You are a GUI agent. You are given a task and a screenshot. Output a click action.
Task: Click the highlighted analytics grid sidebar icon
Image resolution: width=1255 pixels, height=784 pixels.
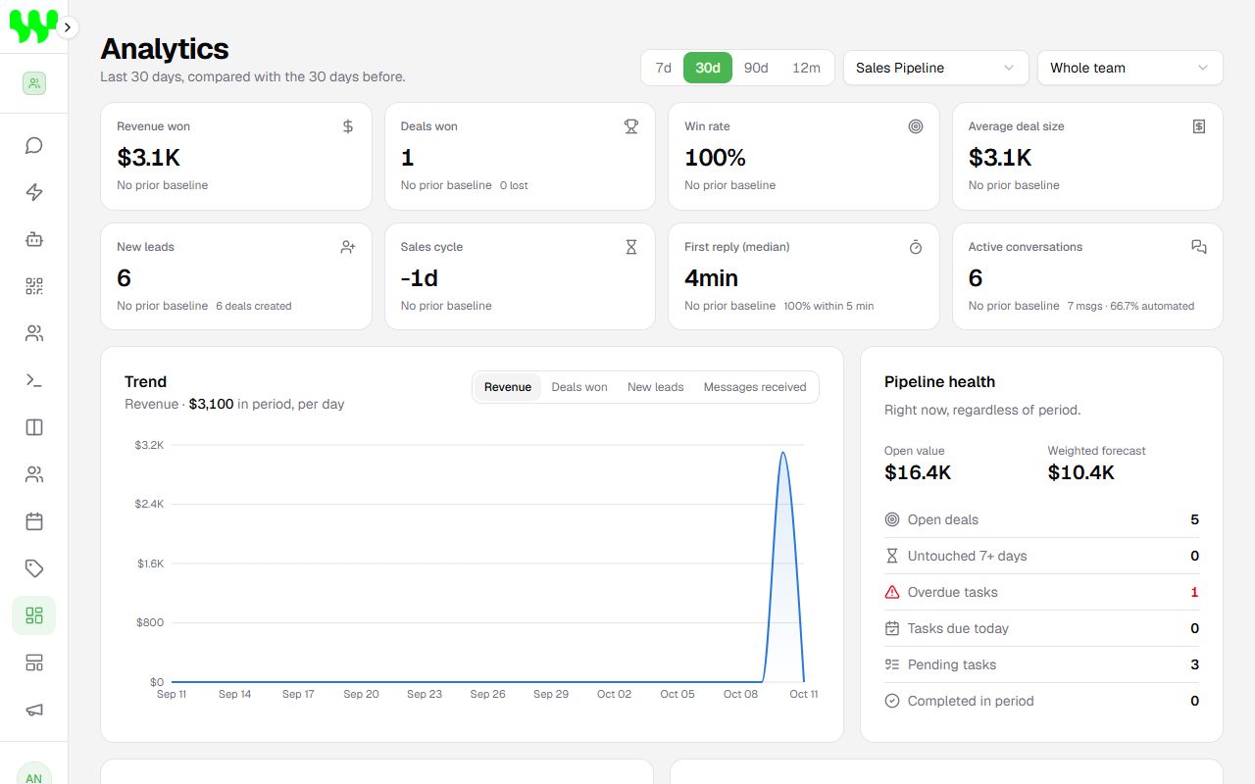pyautogui.click(x=34, y=615)
